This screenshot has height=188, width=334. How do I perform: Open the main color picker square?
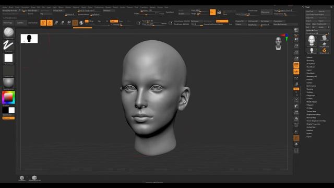point(8,98)
